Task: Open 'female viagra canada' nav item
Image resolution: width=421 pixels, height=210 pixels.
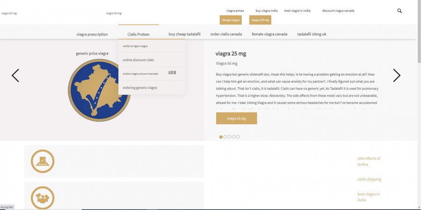Action: [269, 34]
